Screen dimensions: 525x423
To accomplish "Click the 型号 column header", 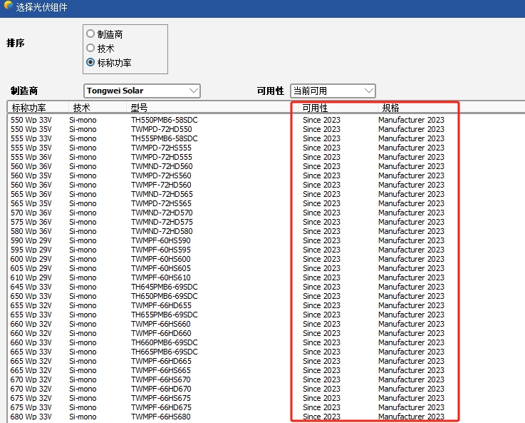I will 140,108.
